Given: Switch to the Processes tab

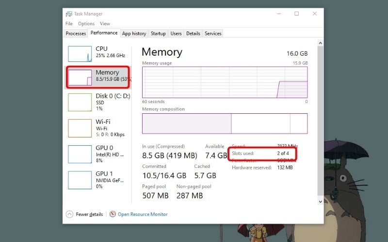Looking at the screenshot, I should click(x=76, y=33).
